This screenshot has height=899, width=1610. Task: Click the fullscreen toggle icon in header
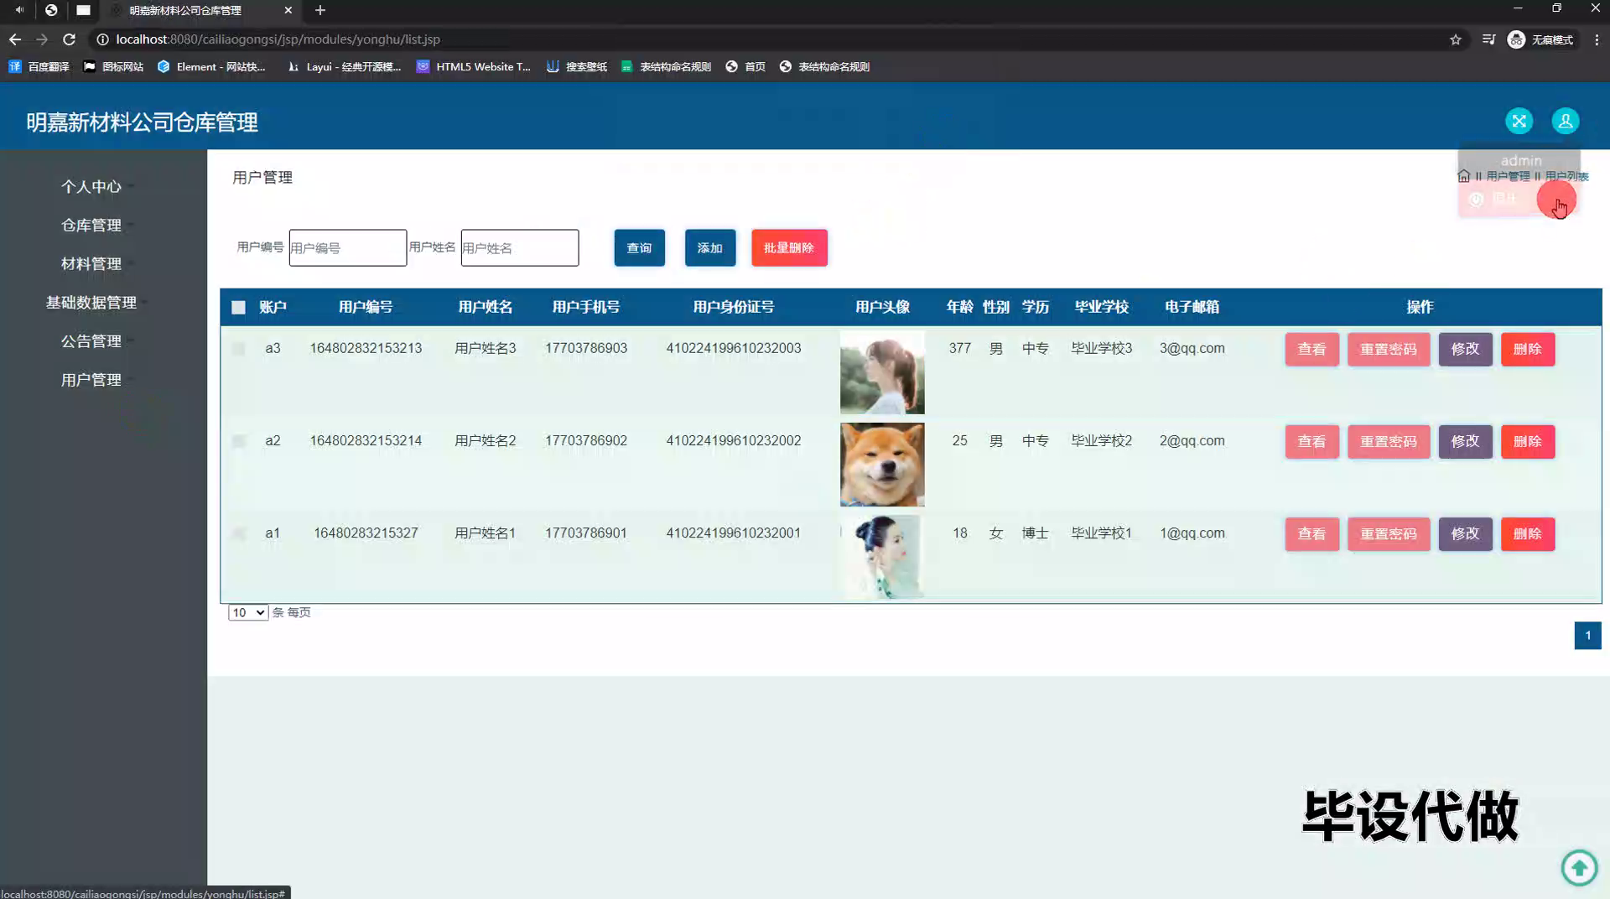click(x=1519, y=121)
